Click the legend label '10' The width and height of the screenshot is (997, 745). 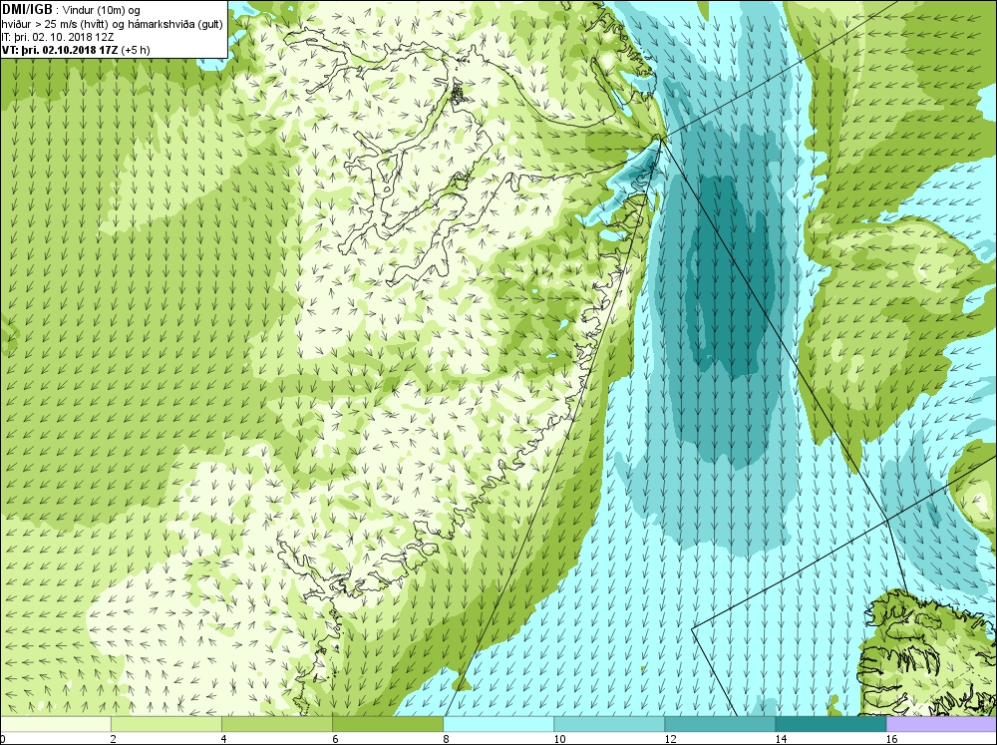point(559,739)
